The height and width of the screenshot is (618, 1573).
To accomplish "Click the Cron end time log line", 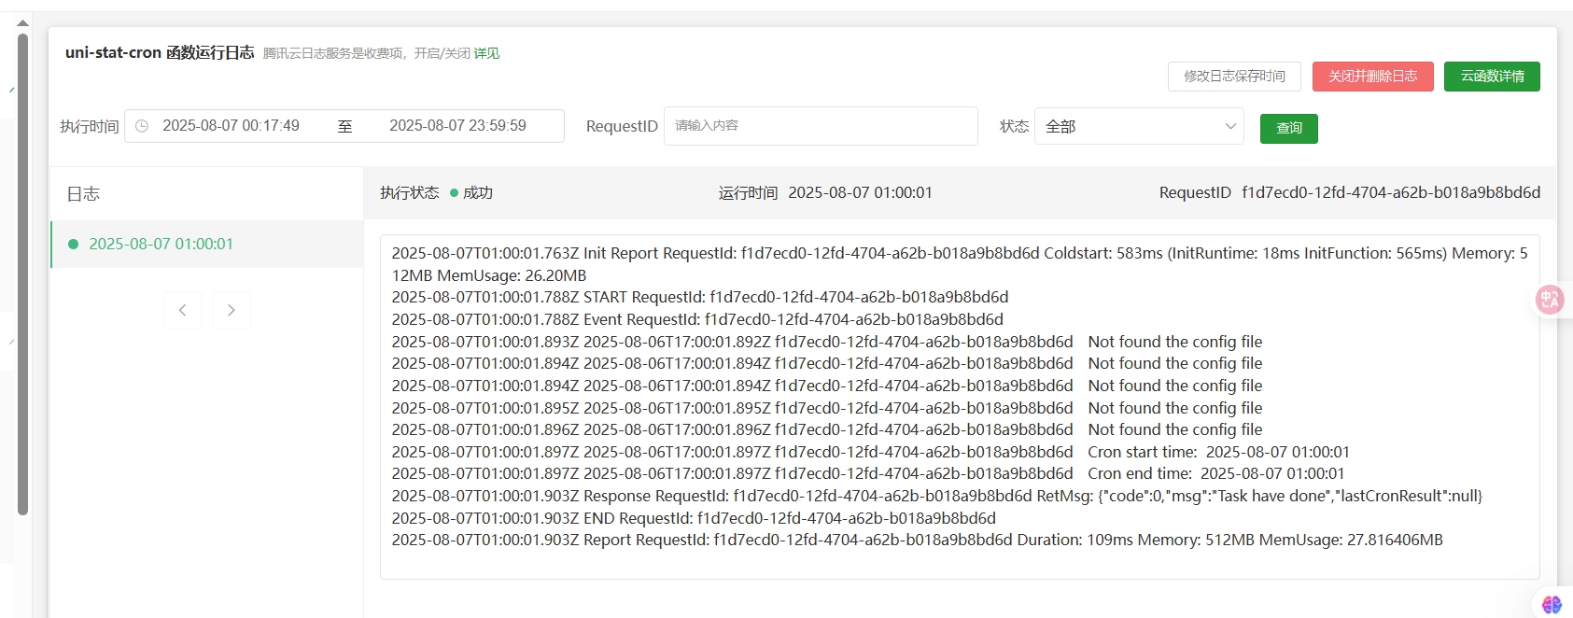I will [868, 474].
